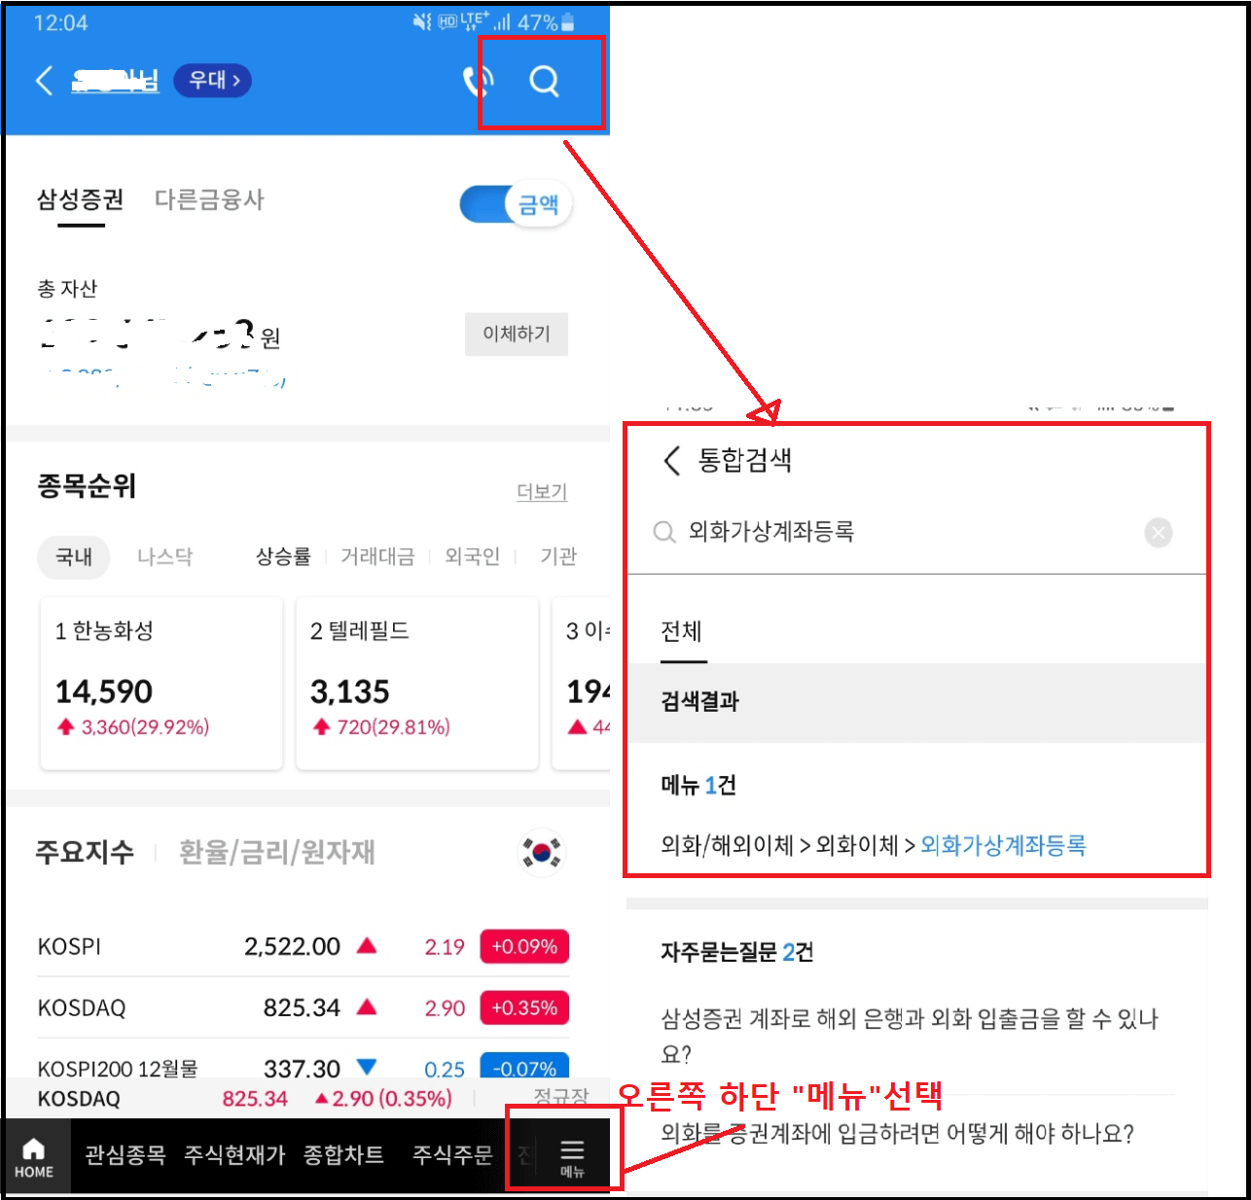
Task: Switch to the 다른금융사 tab
Action: click(208, 200)
